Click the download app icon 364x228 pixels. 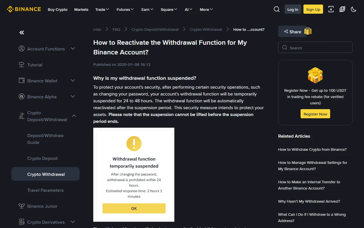coord(331,9)
